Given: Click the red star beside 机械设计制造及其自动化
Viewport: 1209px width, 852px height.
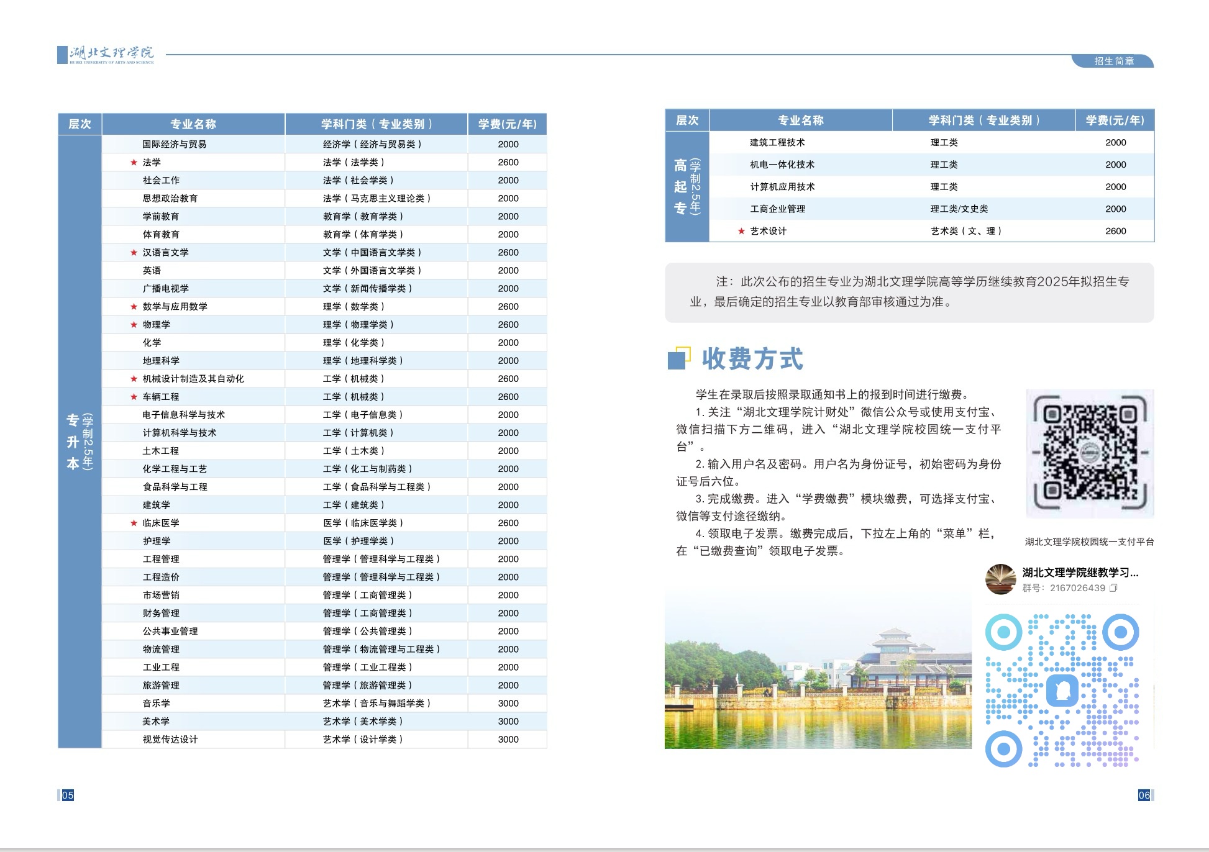Looking at the screenshot, I should (x=134, y=378).
